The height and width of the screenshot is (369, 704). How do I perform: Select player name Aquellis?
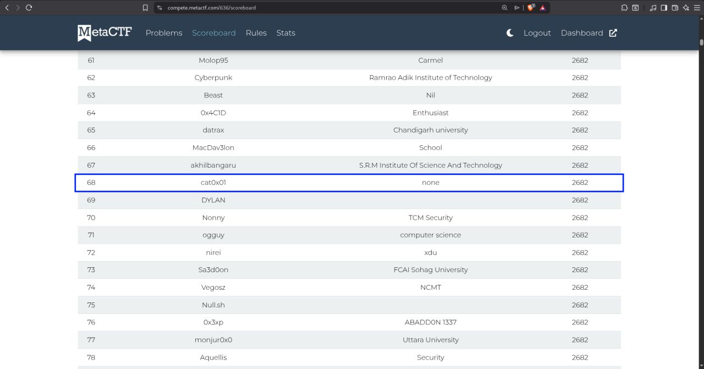(x=213, y=357)
